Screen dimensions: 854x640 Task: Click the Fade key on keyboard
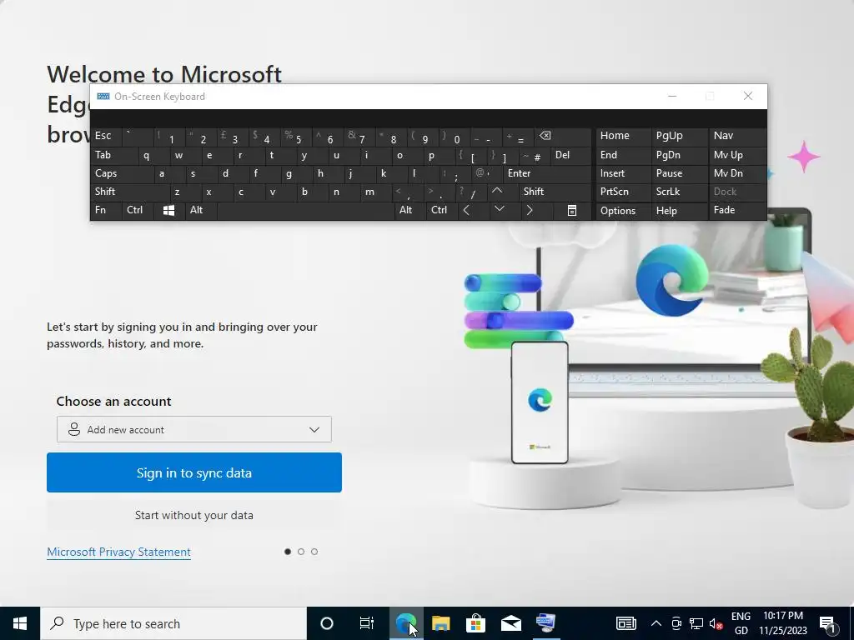[736, 211]
